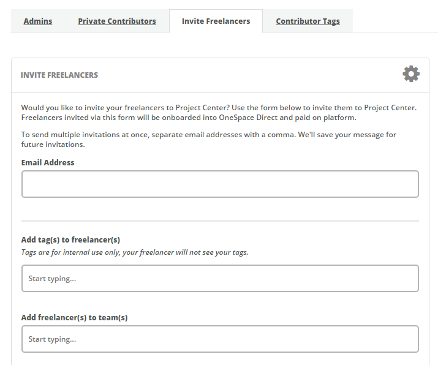This screenshot has width=438, height=365.
Task: Select the Invite Freelancers tab
Action: tap(216, 21)
